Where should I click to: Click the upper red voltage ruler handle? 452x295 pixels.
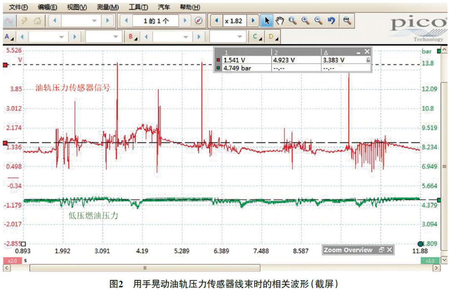point(5,65)
